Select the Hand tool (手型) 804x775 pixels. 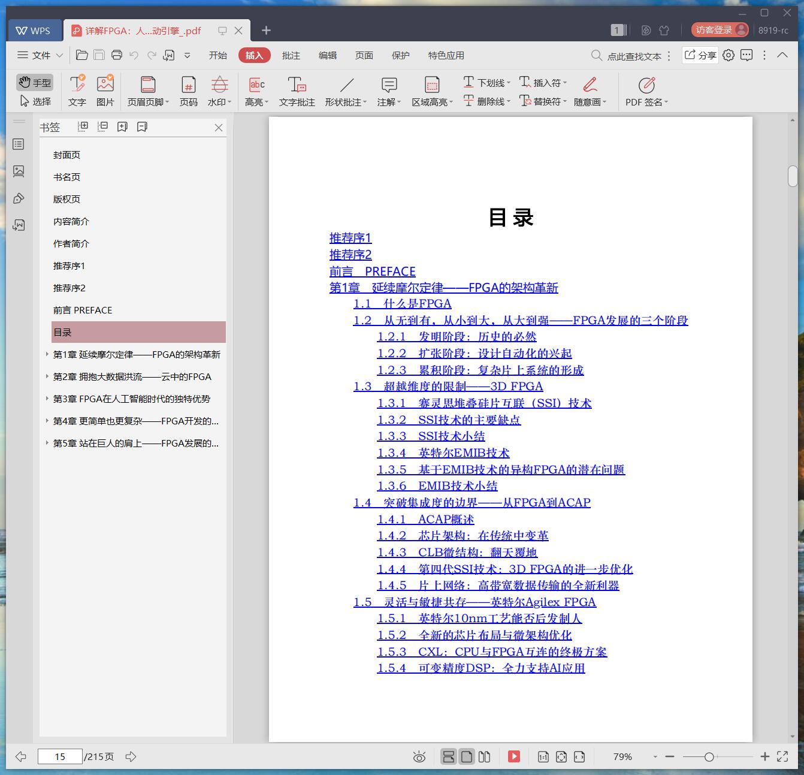[x=34, y=82]
